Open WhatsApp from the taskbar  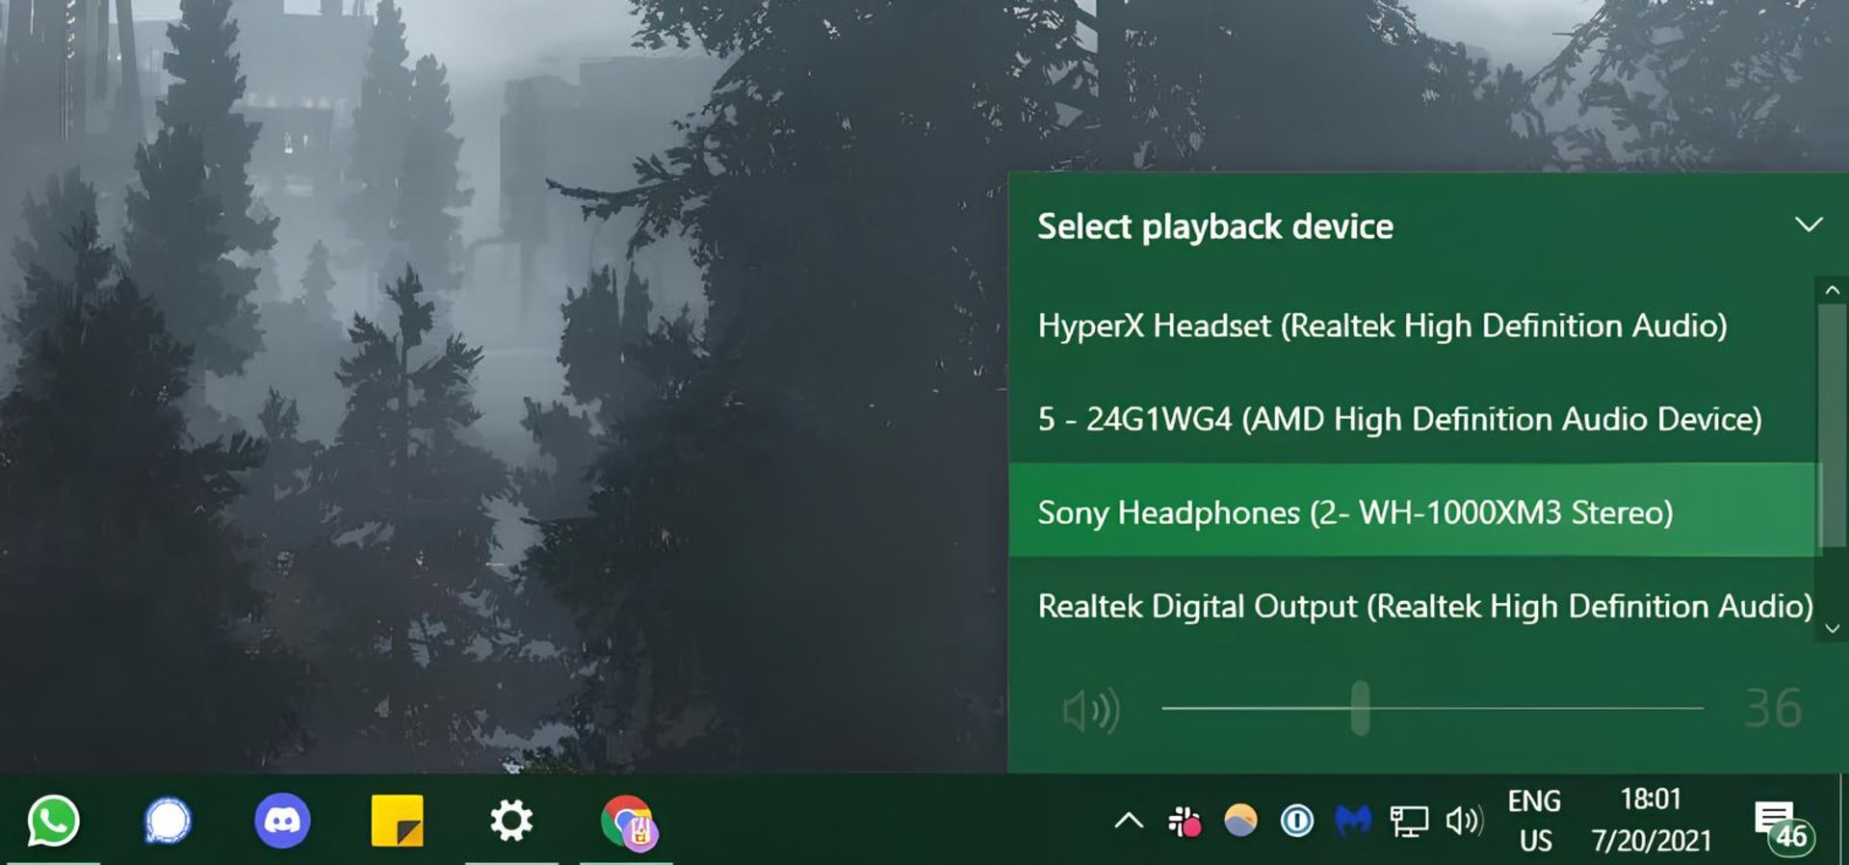(x=53, y=821)
